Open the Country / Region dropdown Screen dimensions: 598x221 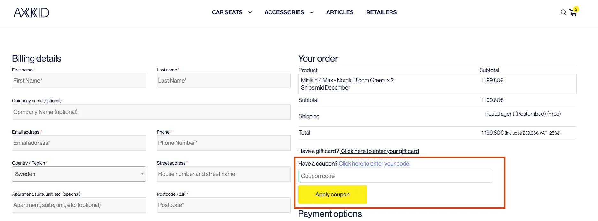(x=79, y=174)
